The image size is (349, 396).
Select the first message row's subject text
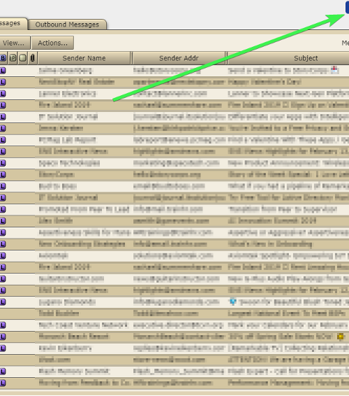tap(279, 71)
